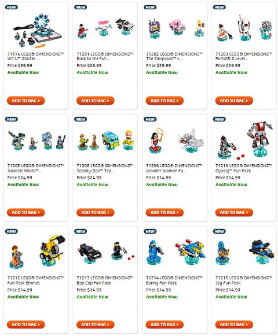Add 71215 Jay Fun Pack to bag
Image resolution: width=278 pixels, height=336 pixels.
234,324
